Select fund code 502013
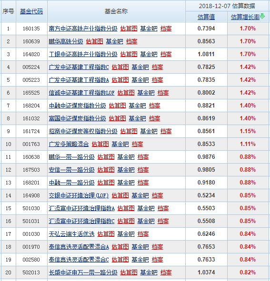This screenshot has height=281, width=270. pos(31,272)
